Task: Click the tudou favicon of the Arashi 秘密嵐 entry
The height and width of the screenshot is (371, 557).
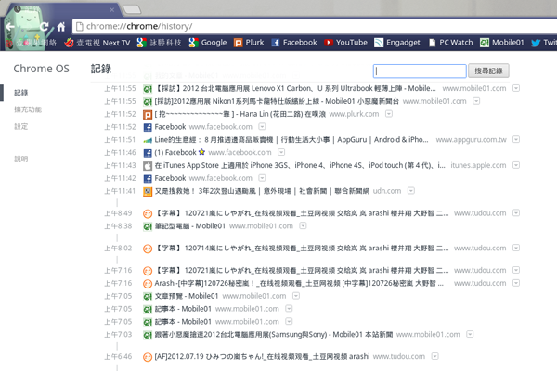Action: click(x=148, y=284)
